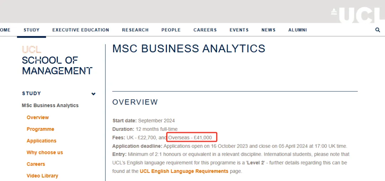Collapse the STUDY sidebar chevron

click(93, 94)
